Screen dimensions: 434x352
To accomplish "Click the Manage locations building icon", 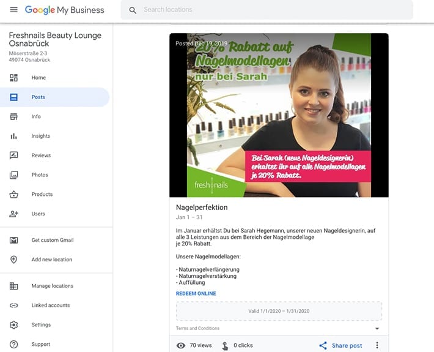I will pos(13,286).
